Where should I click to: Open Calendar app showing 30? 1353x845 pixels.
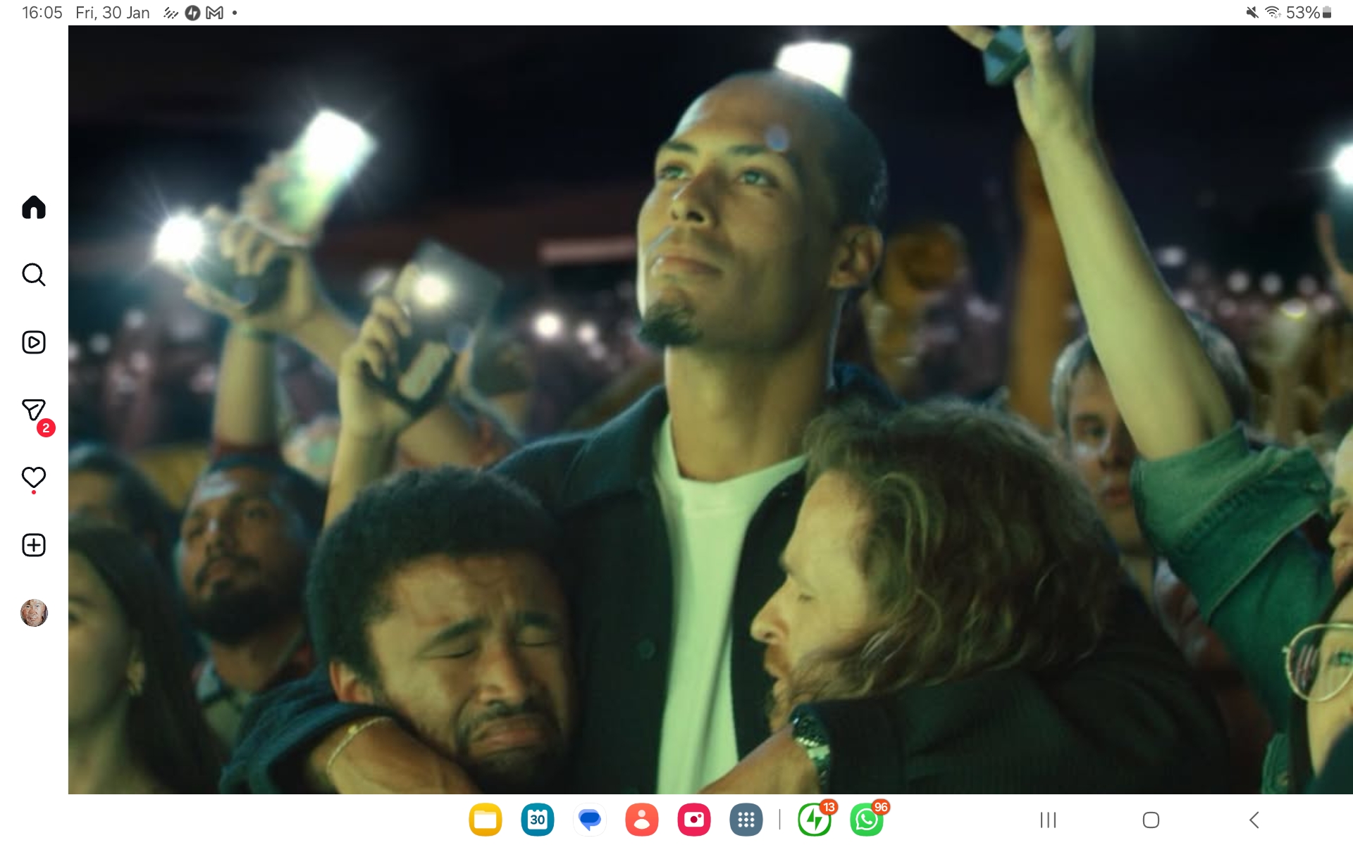pyautogui.click(x=537, y=820)
